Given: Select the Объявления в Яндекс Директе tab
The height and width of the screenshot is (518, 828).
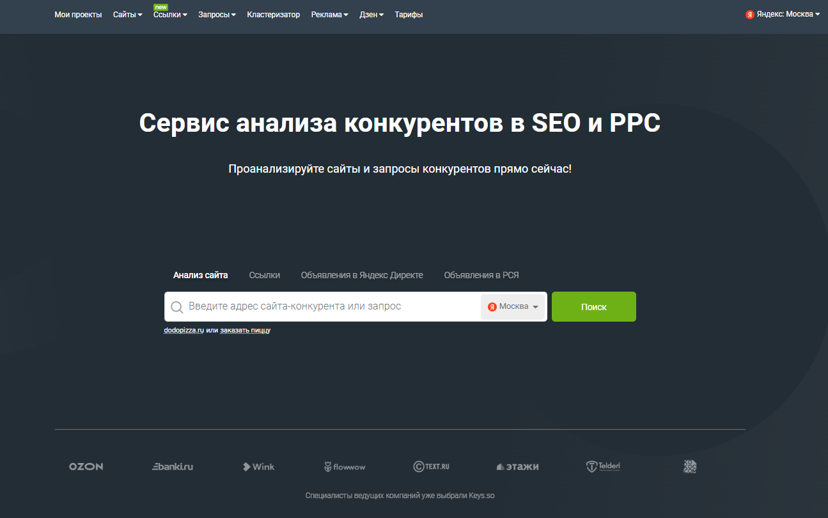Looking at the screenshot, I should click(x=362, y=275).
